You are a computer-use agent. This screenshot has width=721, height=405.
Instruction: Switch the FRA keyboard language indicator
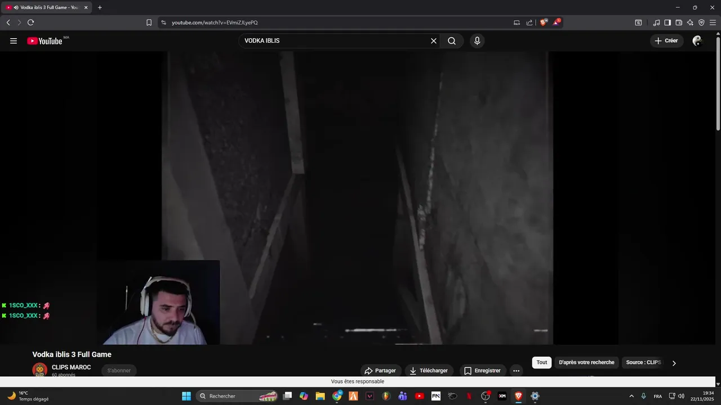click(658, 396)
